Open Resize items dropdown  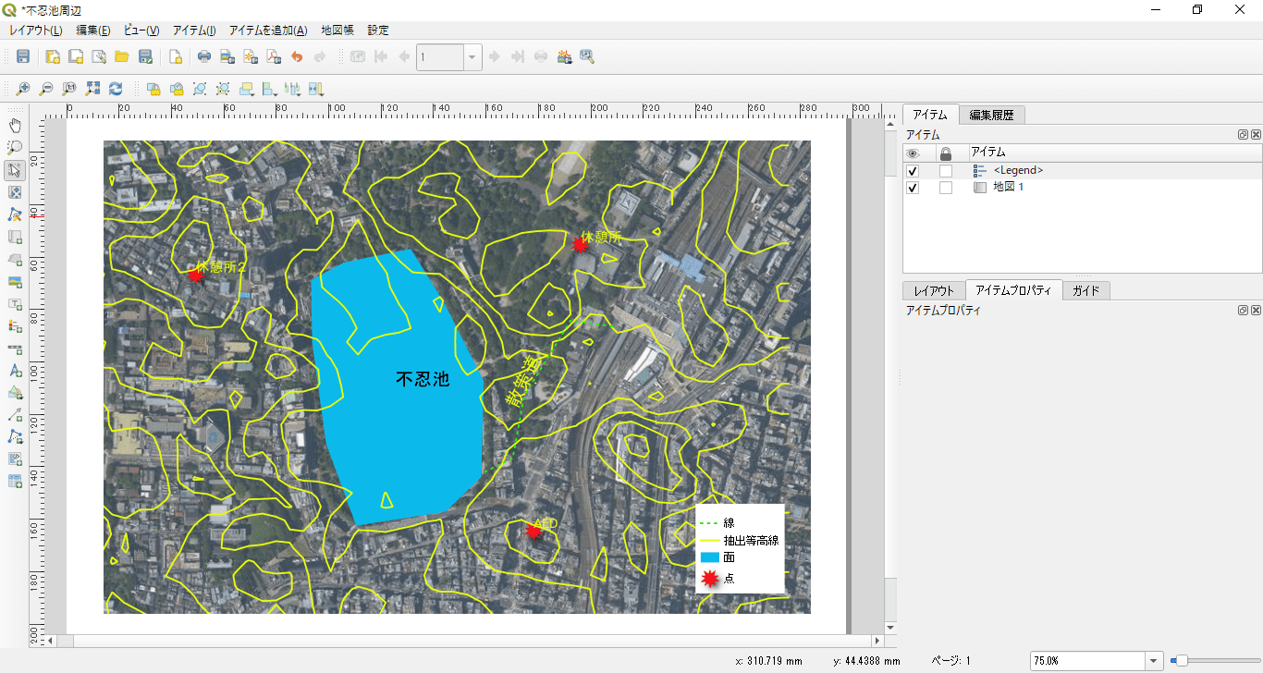point(316,90)
